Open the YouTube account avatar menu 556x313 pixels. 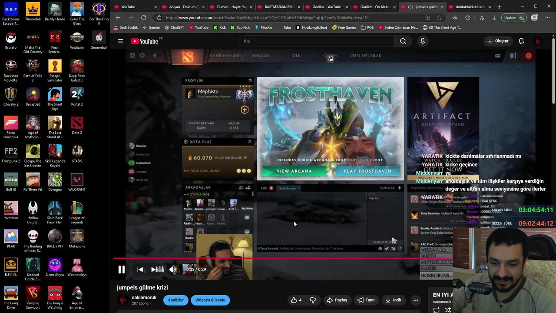(539, 41)
